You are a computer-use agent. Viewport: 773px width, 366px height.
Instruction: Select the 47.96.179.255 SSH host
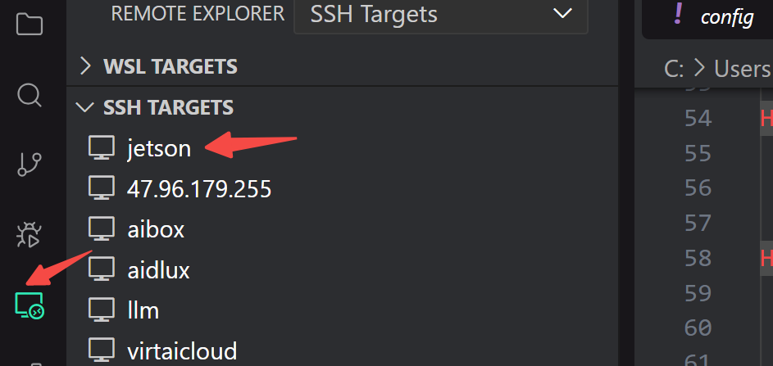coord(198,189)
